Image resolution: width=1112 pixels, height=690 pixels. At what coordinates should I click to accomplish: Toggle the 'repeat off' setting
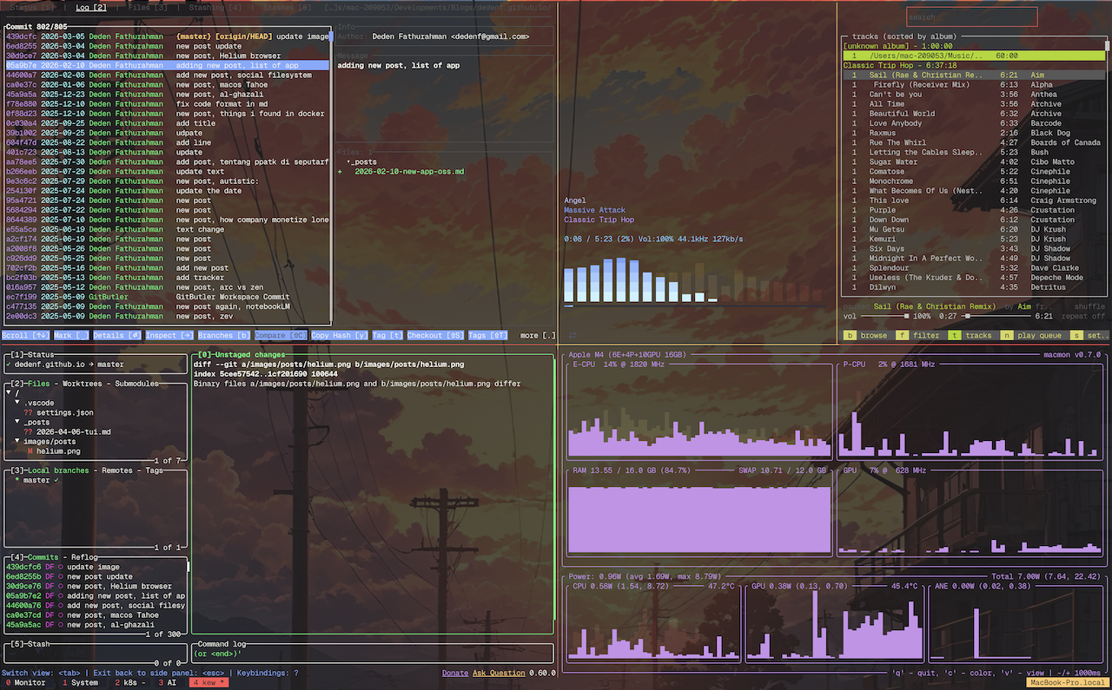pos(1083,317)
